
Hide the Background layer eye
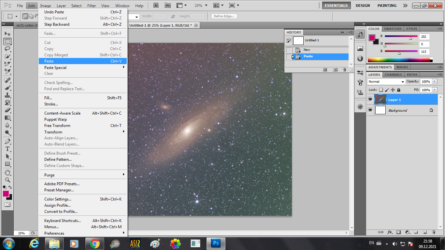click(x=370, y=110)
